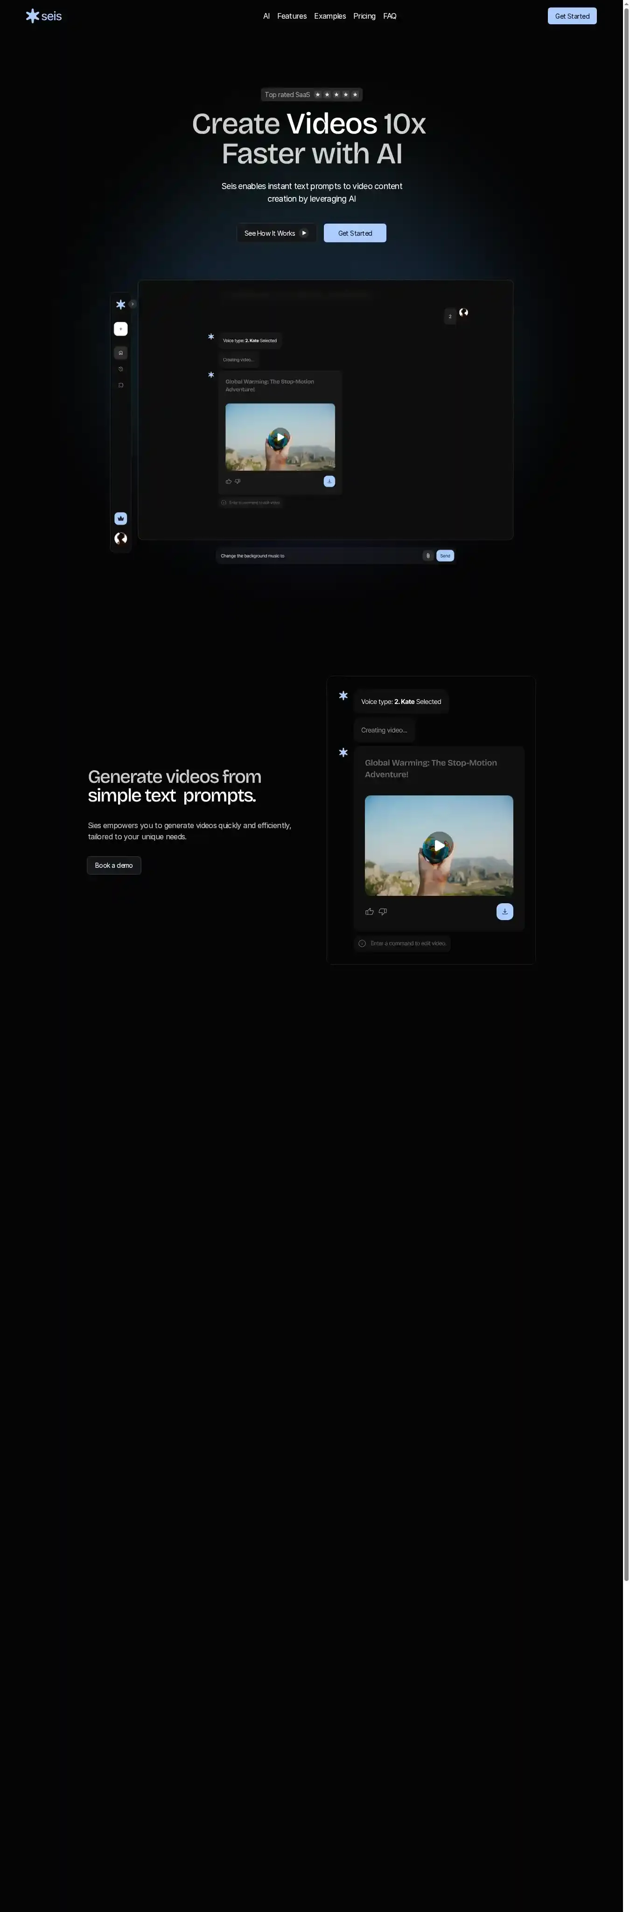630x1912 pixels.
Task: Click "Enter a command to edit video." in lower card
Action: 408,943
